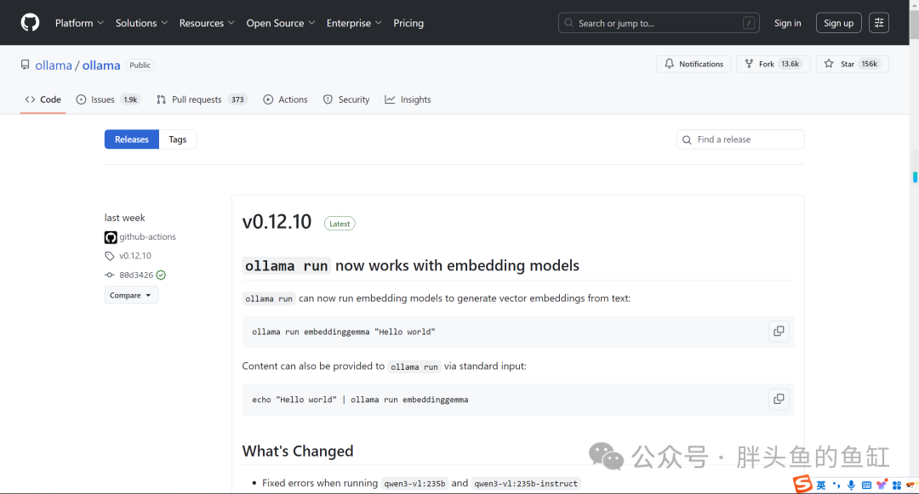Expand the Enterprise navigation menu

(x=354, y=23)
